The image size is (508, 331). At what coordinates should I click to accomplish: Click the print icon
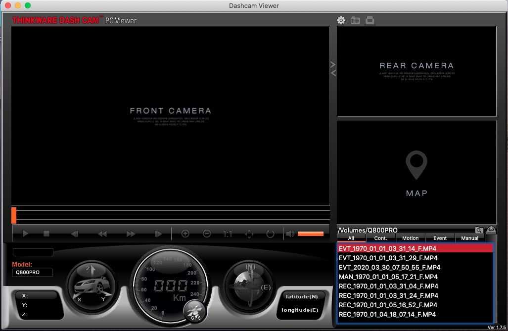(369, 20)
